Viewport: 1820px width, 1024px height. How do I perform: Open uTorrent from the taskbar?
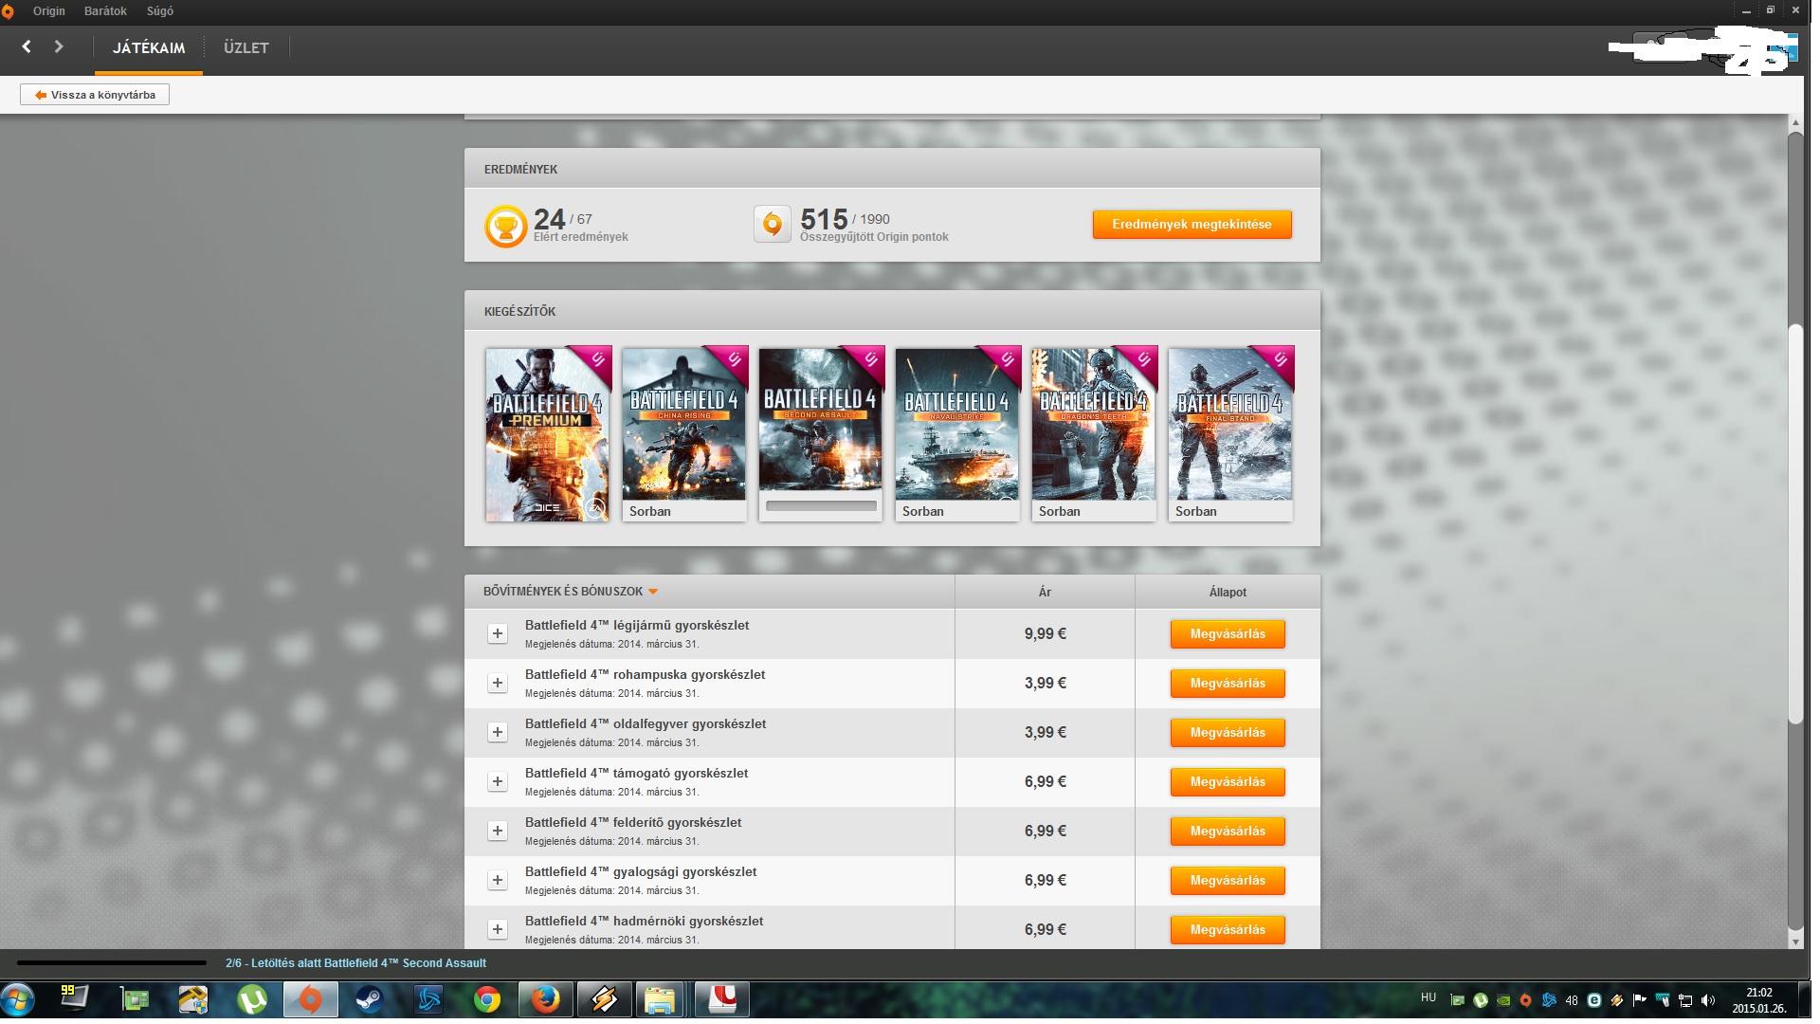coord(252,999)
